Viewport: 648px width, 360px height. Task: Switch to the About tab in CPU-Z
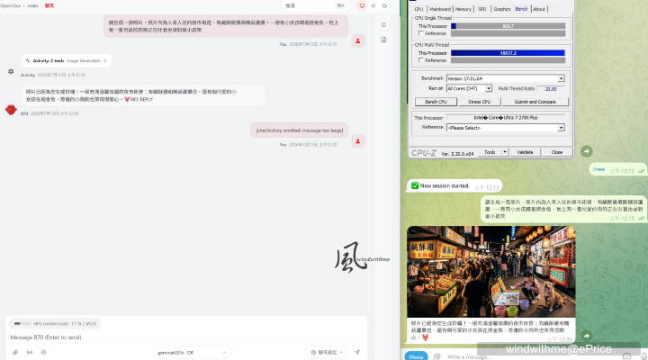click(539, 9)
